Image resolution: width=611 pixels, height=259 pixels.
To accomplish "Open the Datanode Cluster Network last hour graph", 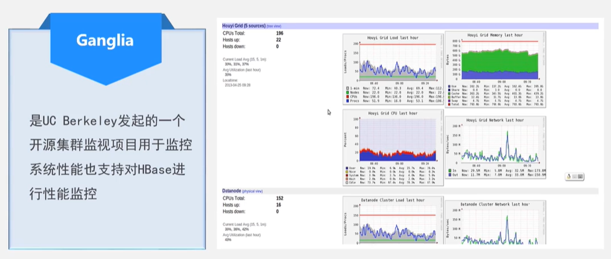I will click(495, 222).
